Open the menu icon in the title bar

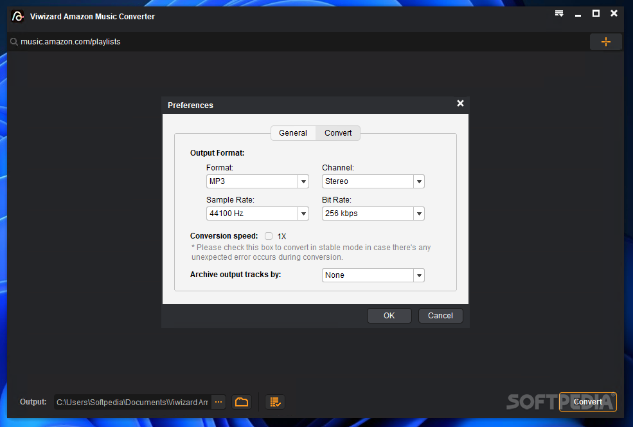(559, 14)
